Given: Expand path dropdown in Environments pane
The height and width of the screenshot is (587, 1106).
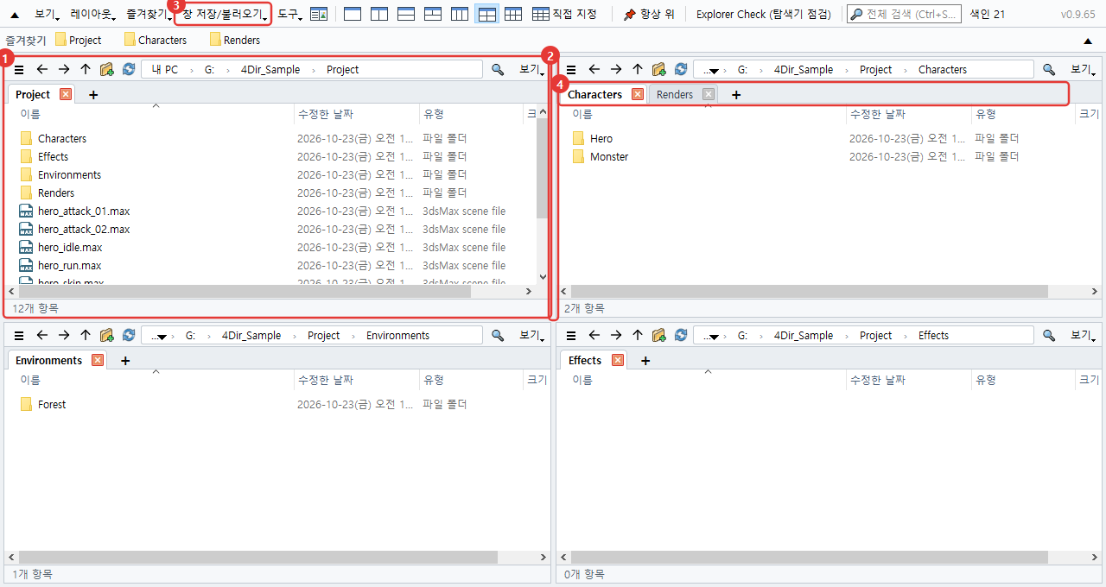Looking at the screenshot, I should [x=157, y=336].
